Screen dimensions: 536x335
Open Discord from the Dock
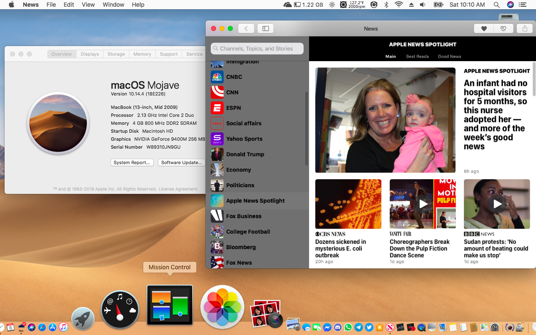[338, 327]
